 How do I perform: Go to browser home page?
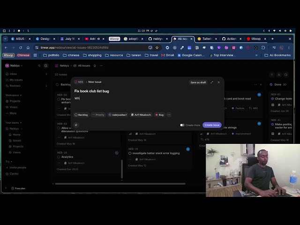tap(28, 48)
